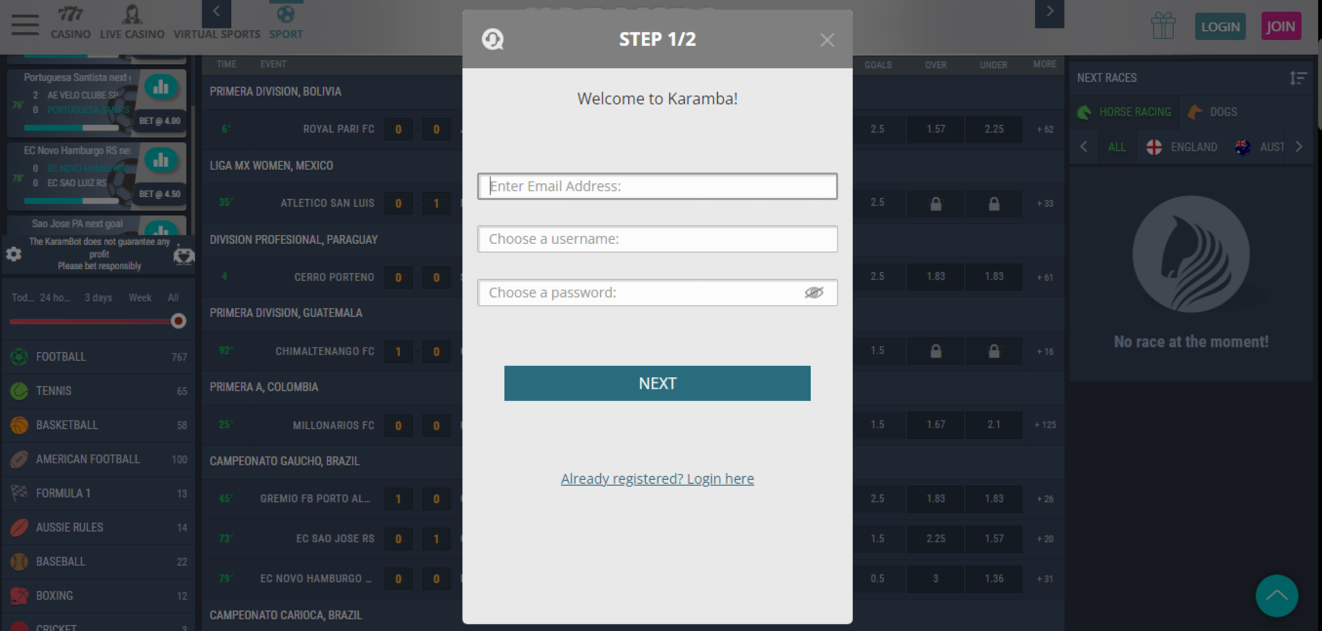Screen dimensions: 1322x631
Task: Click Already registered Login here link
Action: coord(657,478)
